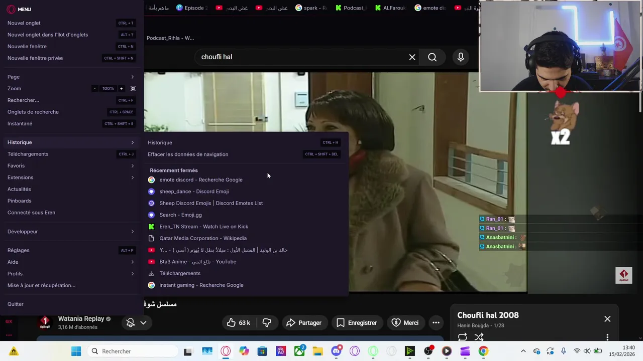Screen dimensions: 643x361
Task: Open Copilot from the taskbar
Action: [244, 351]
